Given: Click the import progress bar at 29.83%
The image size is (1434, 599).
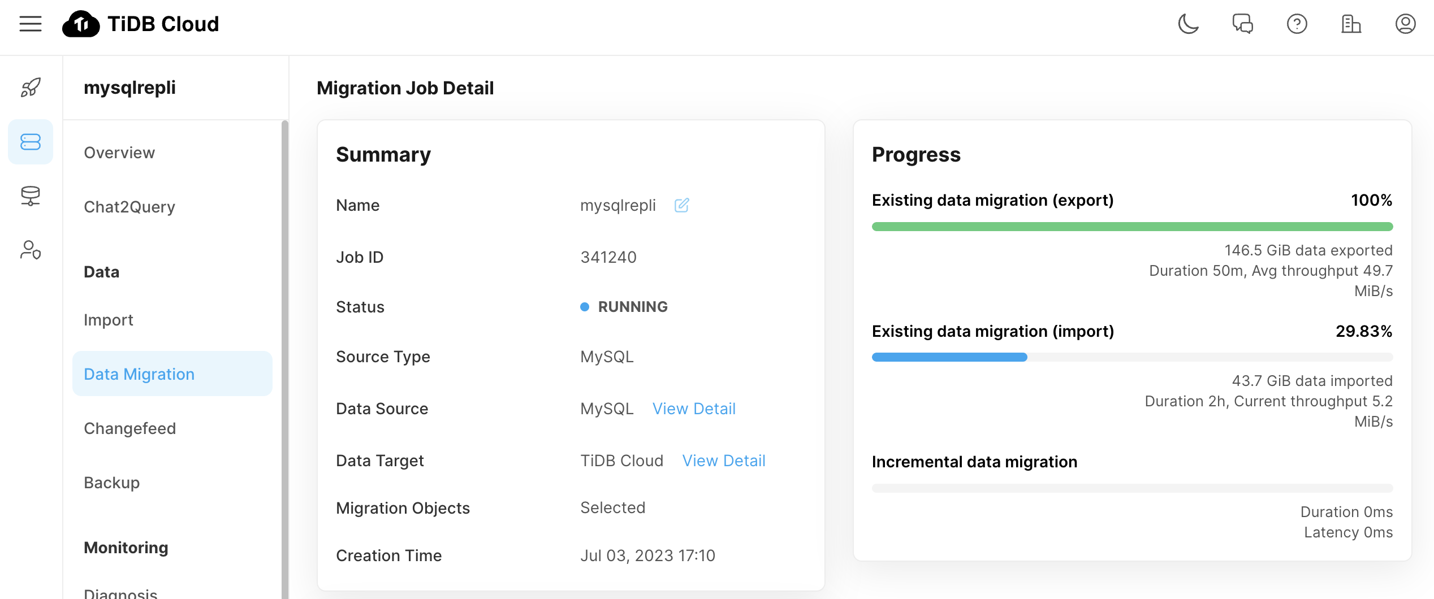Looking at the screenshot, I should click(1132, 357).
